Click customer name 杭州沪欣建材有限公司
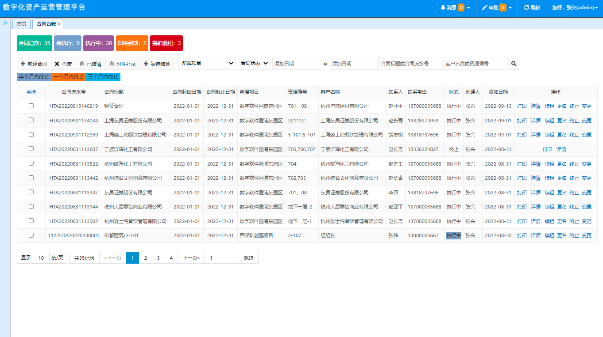 tap(344, 106)
